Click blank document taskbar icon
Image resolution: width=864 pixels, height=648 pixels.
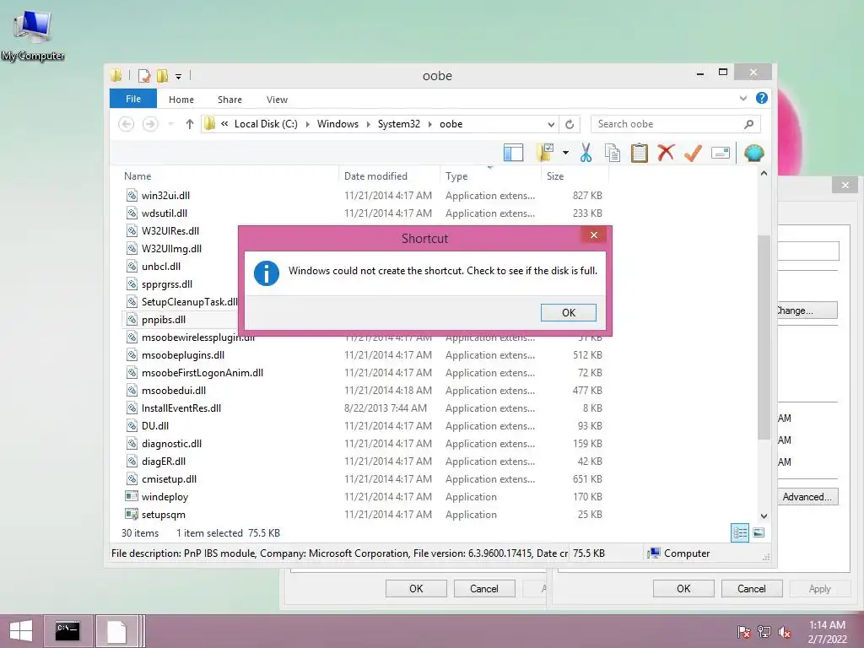116,631
